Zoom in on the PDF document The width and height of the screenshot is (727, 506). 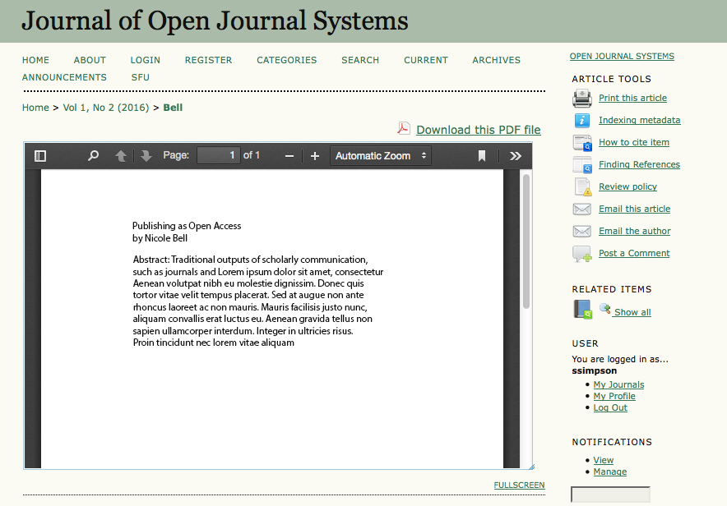[x=314, y=155]
